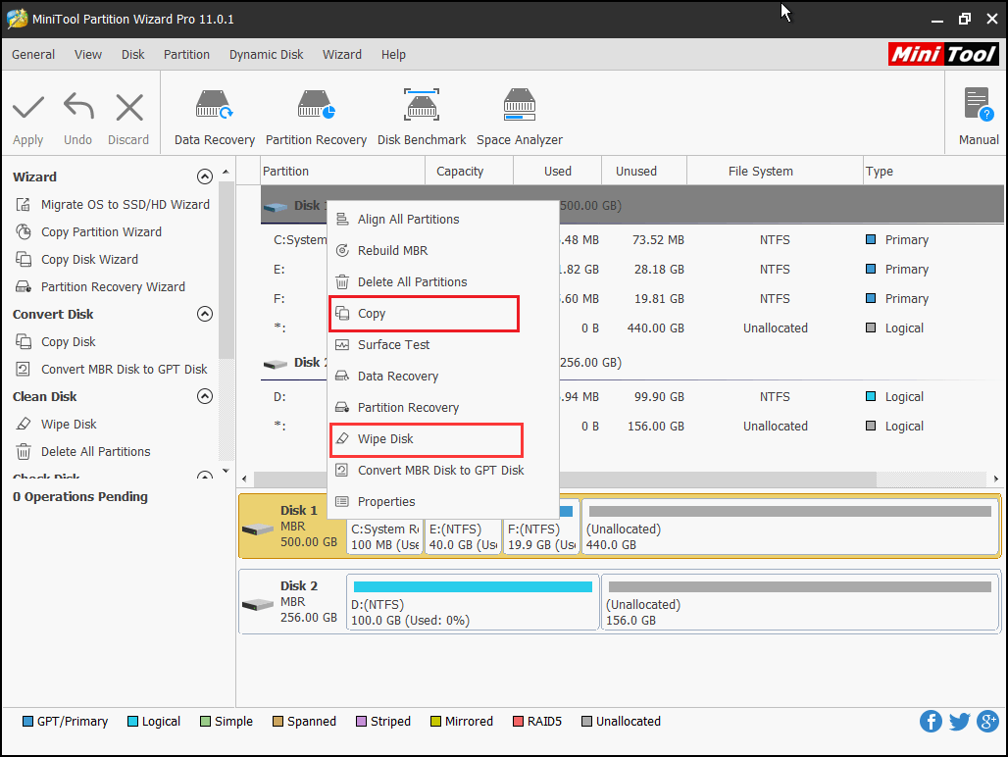Image resolution: width=1008 pixels, height=757 pixels.
Task: Sort by the Capacity column header
Action: click(469, 172)
